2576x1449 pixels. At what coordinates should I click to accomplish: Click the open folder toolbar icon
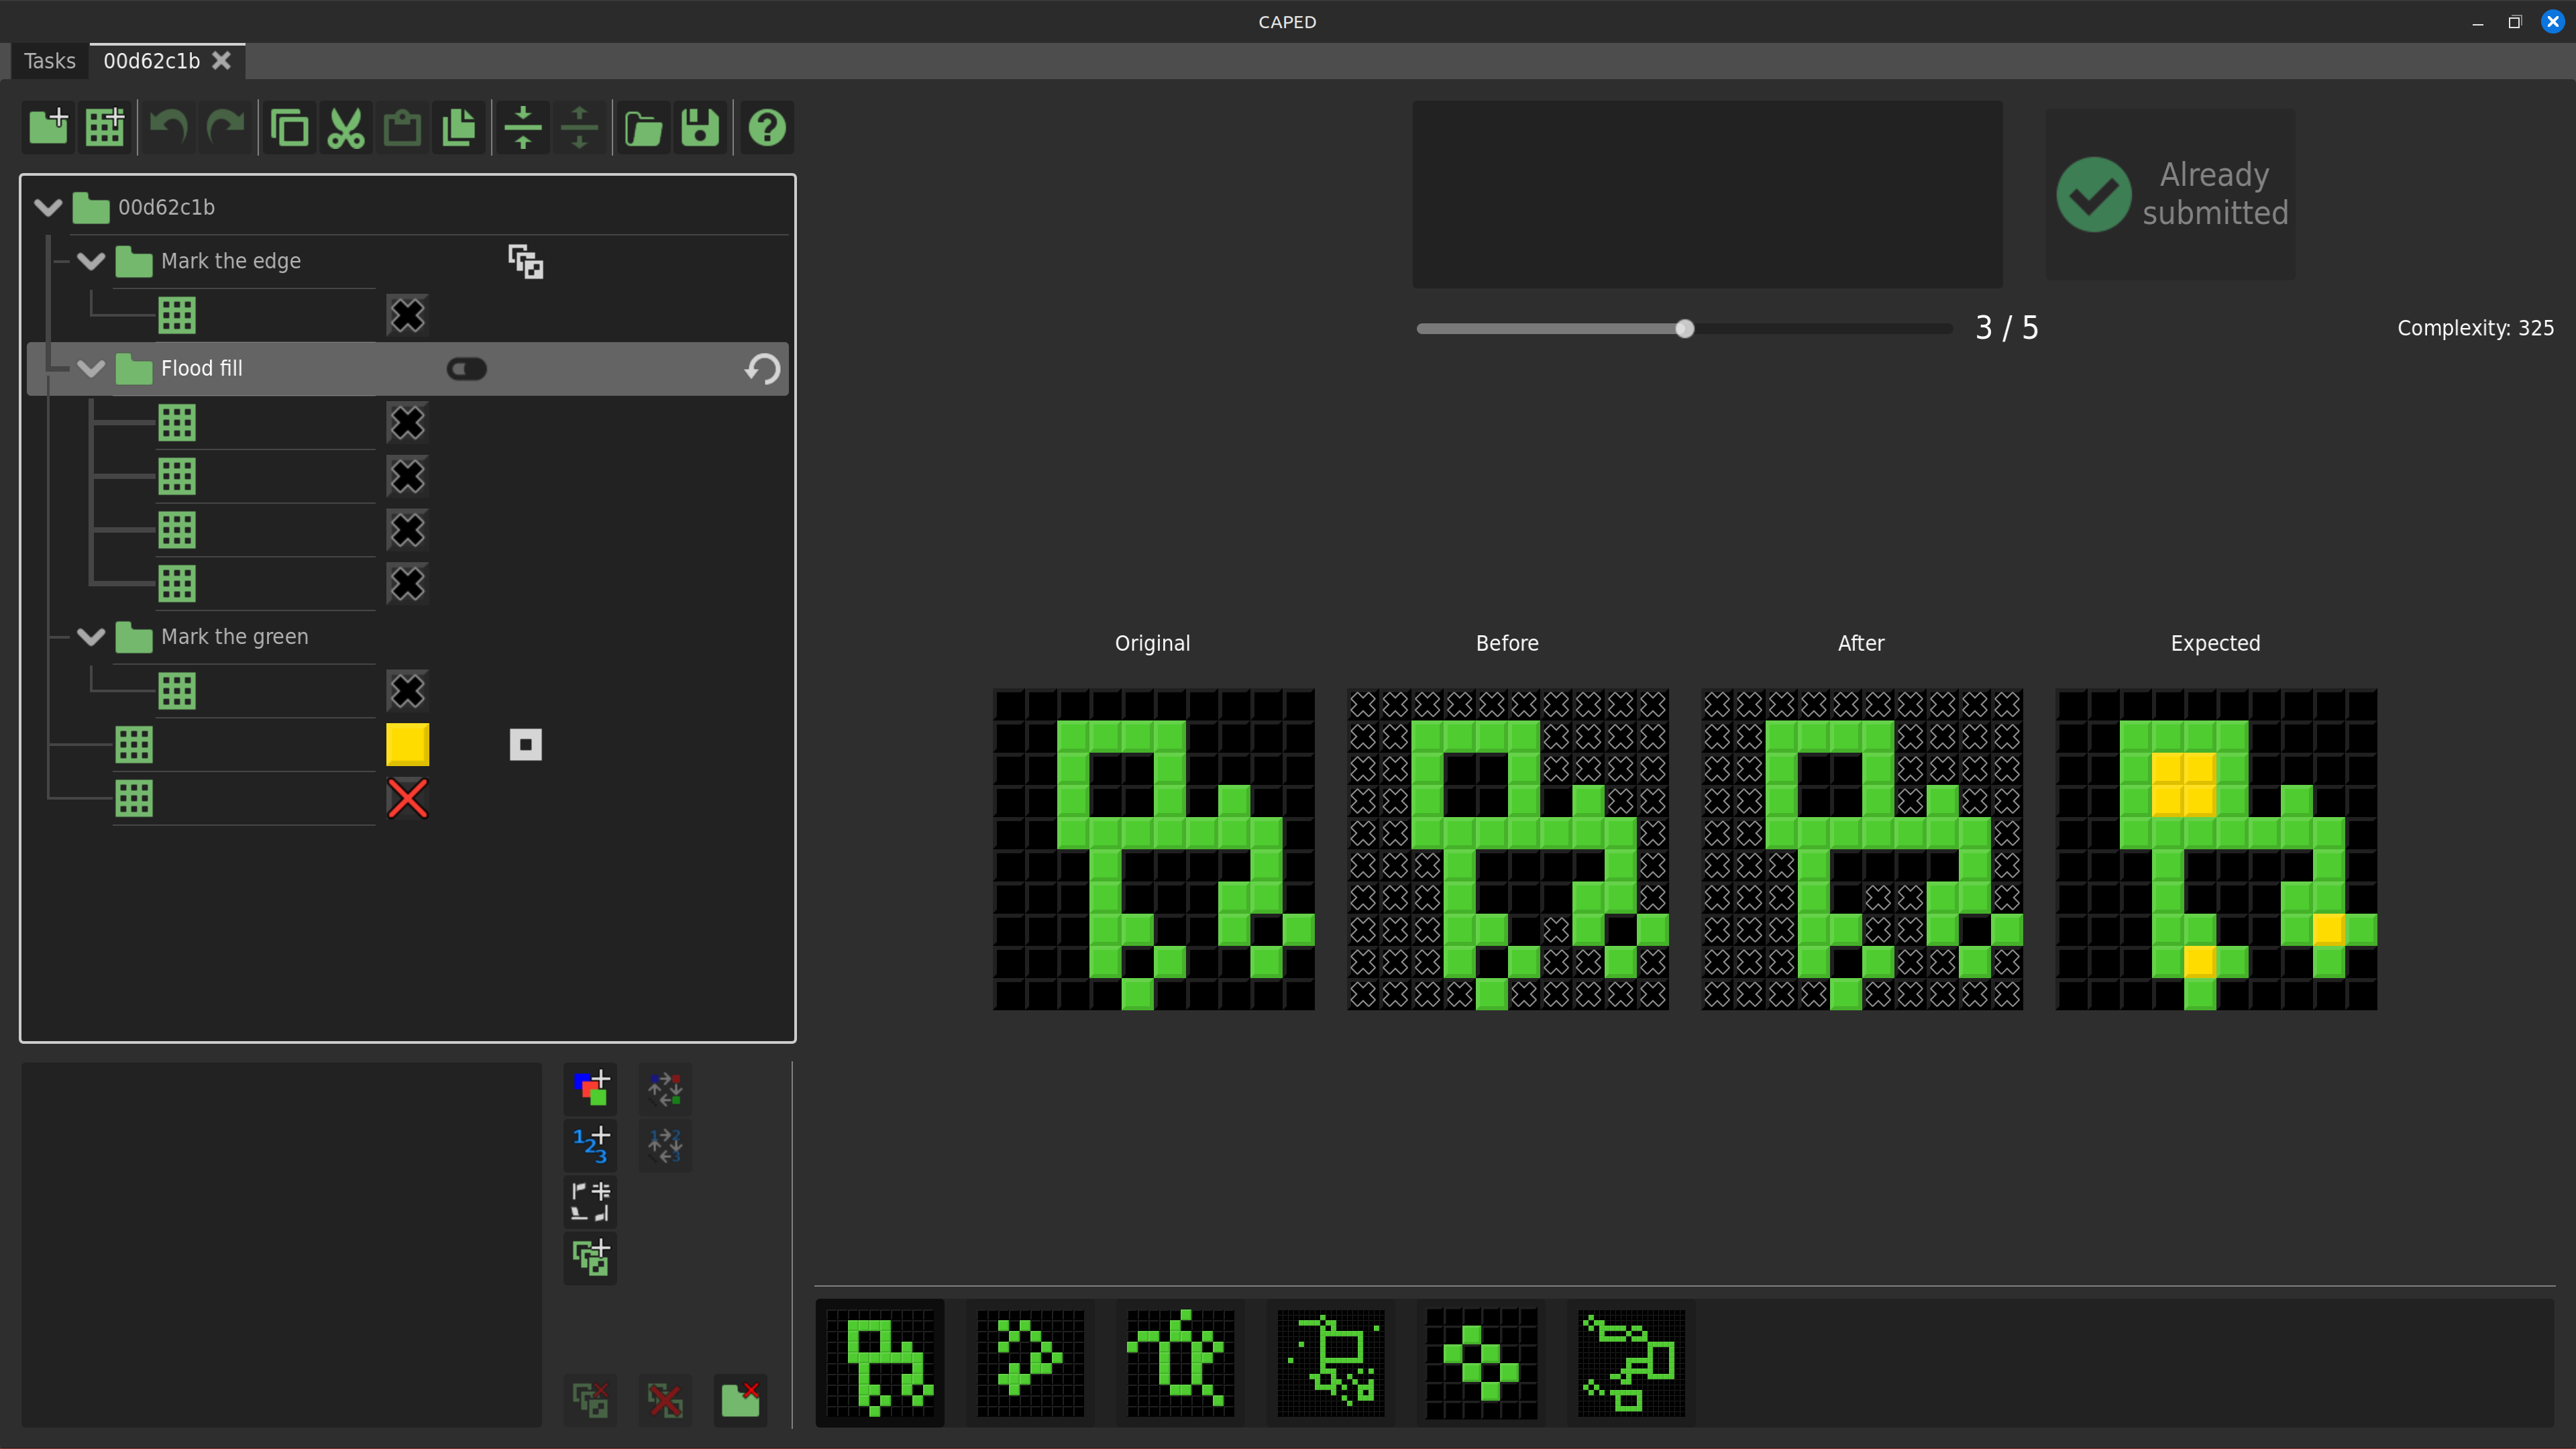pyautogui.click(x=643, y=128)
